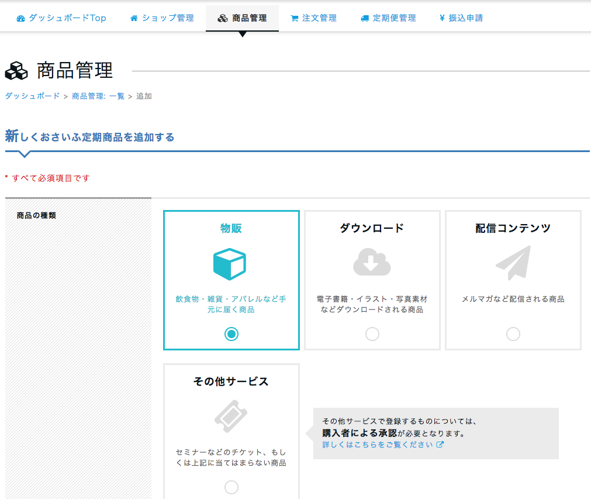Click the large cubes icon beside the 商品管理 heading
This screenshot has width=591, height=499.
pos(16,71)
